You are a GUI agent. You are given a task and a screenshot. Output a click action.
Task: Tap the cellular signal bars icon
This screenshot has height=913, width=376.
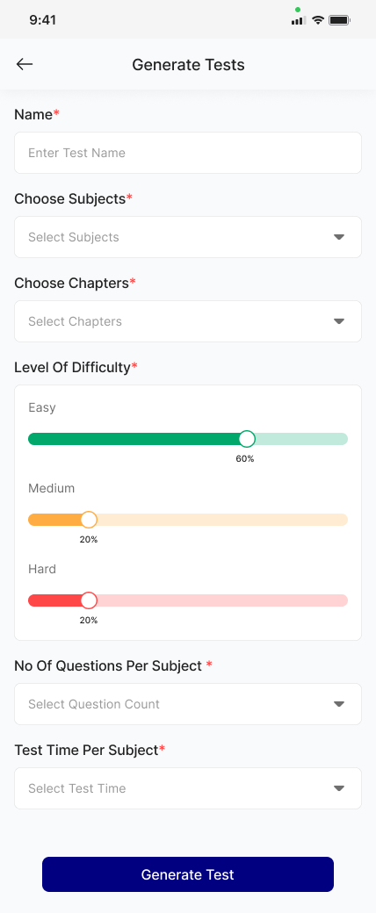(x=299, y=20)
